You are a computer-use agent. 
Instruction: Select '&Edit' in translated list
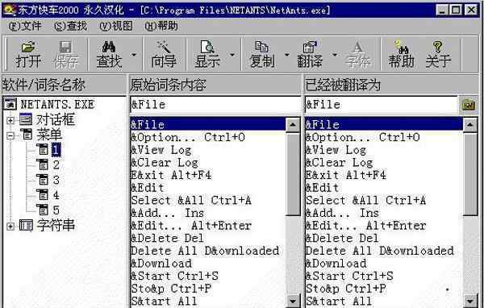(x=384, y=188)
